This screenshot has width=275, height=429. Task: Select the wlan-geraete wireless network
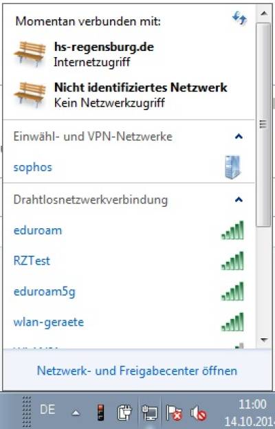pyautogui.click(x=129, y=322)
